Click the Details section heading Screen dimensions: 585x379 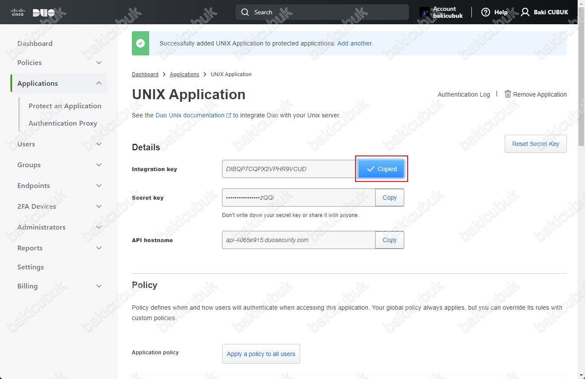tap(146, 147)
